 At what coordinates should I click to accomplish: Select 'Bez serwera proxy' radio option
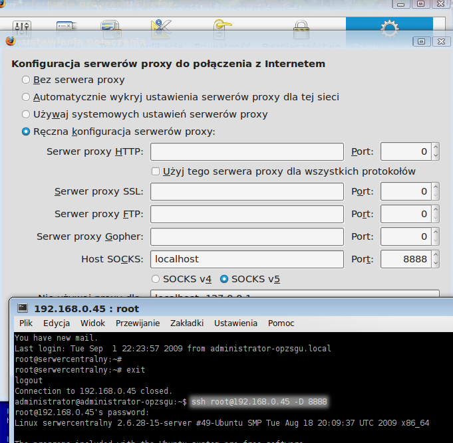click(26, 80)
